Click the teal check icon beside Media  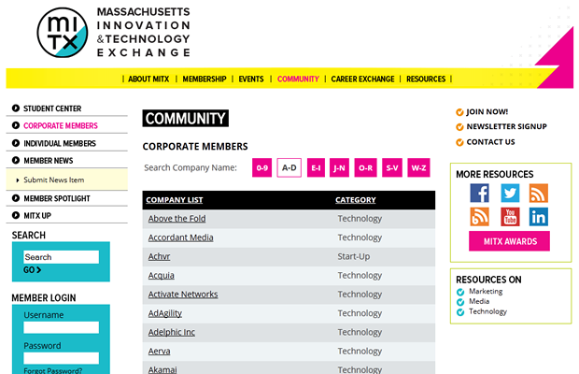tap(460, 302)
